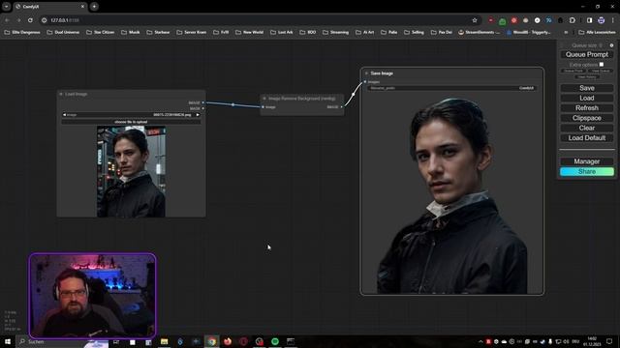The width and height of the screenshot is (620, 348).
Task: Clear the workflow with Clear button
Action: click(x=587, y=128)
